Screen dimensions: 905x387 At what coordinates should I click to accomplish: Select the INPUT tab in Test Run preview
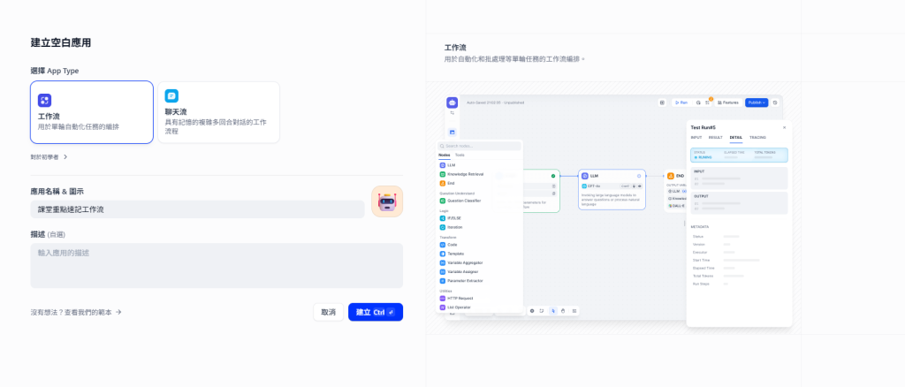click(696, 137)
